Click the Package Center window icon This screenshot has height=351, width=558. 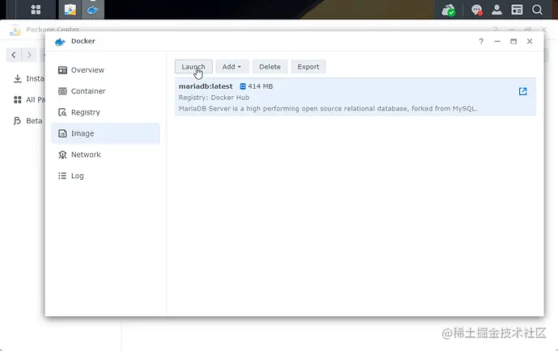tap(15, 30)
